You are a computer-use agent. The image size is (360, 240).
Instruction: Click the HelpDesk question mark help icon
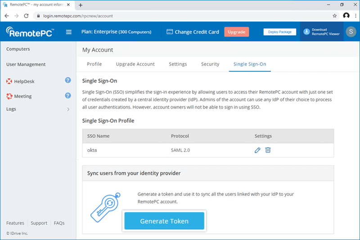(x=68, y=80)
